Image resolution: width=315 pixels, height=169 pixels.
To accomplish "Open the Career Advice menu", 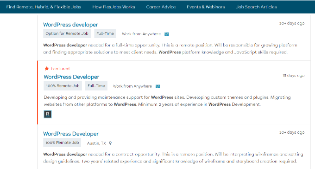I will (x=161, y=7).
